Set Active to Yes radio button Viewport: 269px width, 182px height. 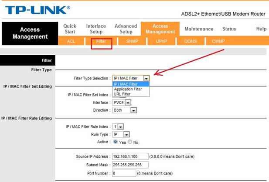pos(115,142)
